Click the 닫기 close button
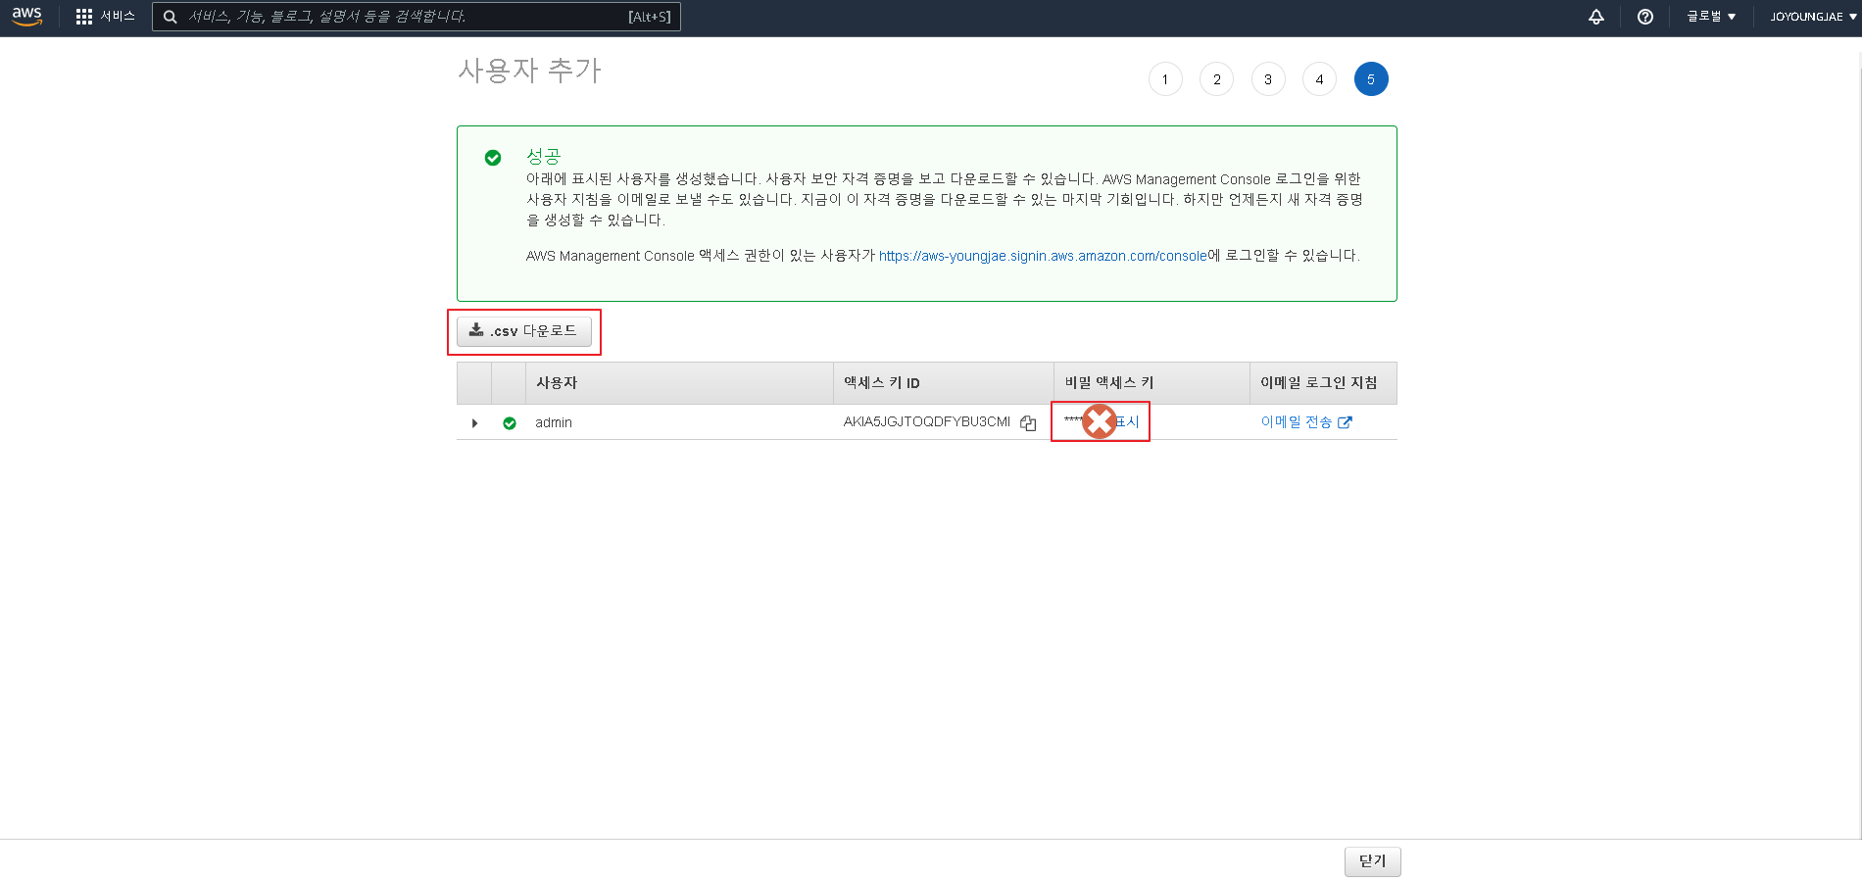Image resolution: width=1862 pixels, height=882 pixels. tap(1373, 861)
